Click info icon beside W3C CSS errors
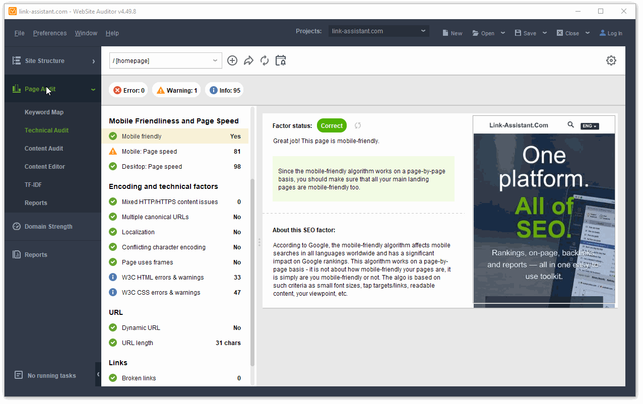Viewport: 643px width, 404px height. [113, 292]
